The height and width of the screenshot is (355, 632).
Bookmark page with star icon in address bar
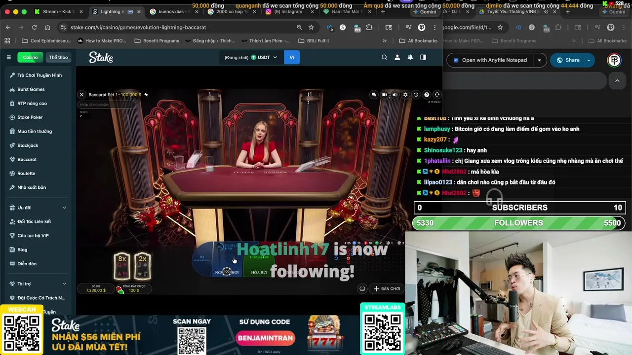[x=311, y=27]
